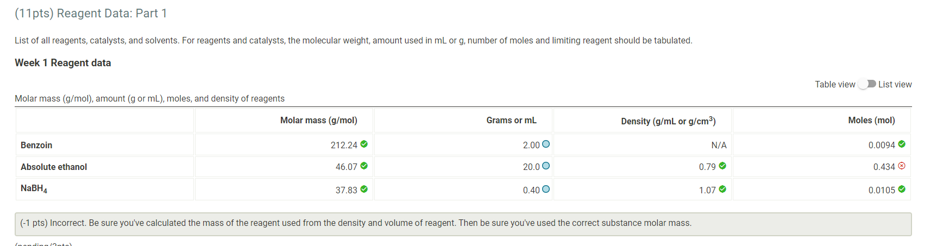This screenshot has width=943, height=246.
Task: Click the Molar mass (g/mol) column header
Action: tap(319, 120)
